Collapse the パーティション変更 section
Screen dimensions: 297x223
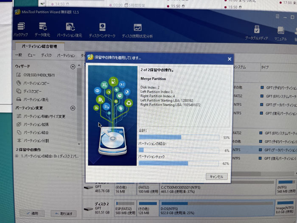(x=73, y=108)
